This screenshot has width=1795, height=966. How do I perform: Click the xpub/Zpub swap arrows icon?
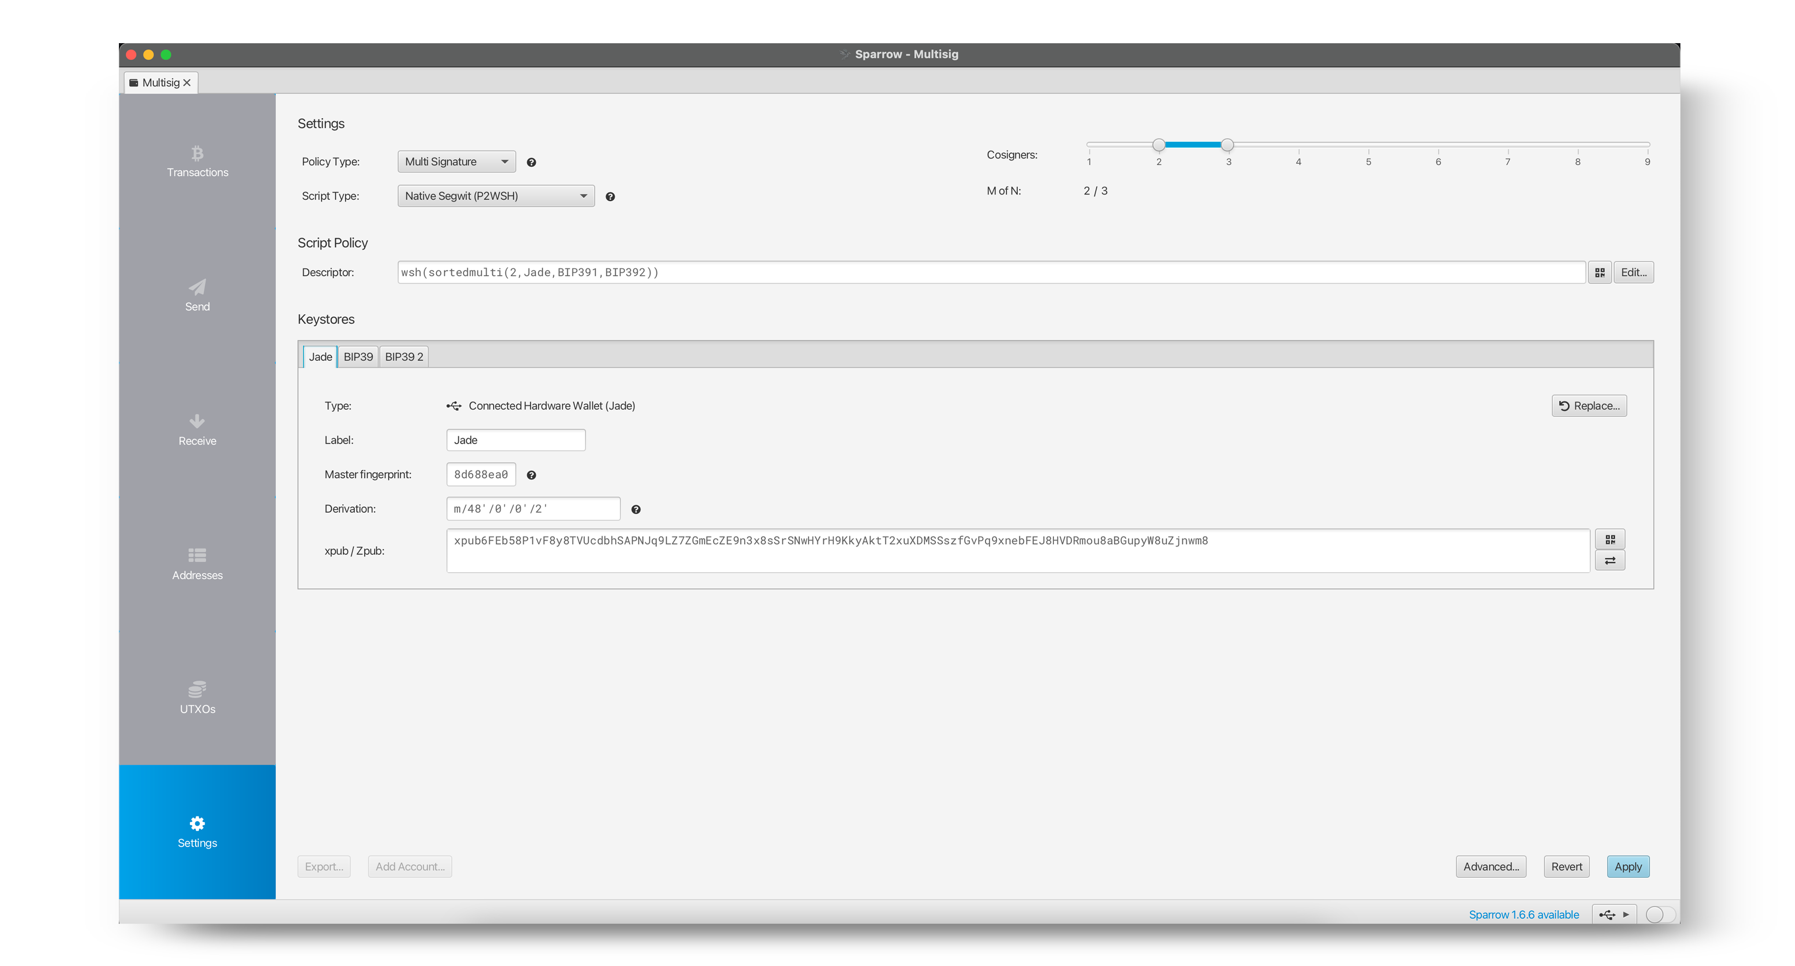1609,561
